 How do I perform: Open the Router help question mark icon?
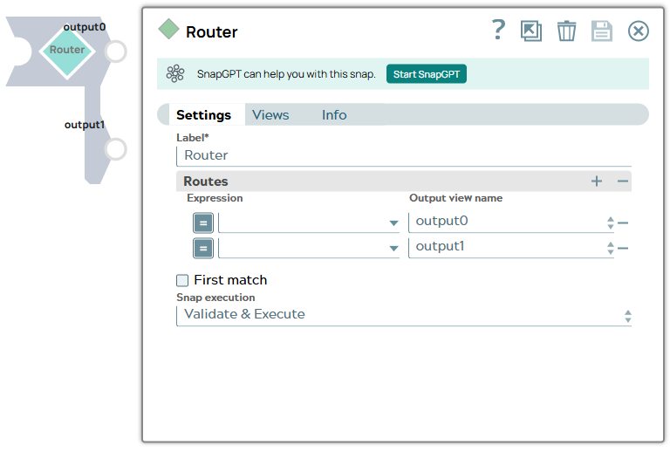[x=498, y=31]
